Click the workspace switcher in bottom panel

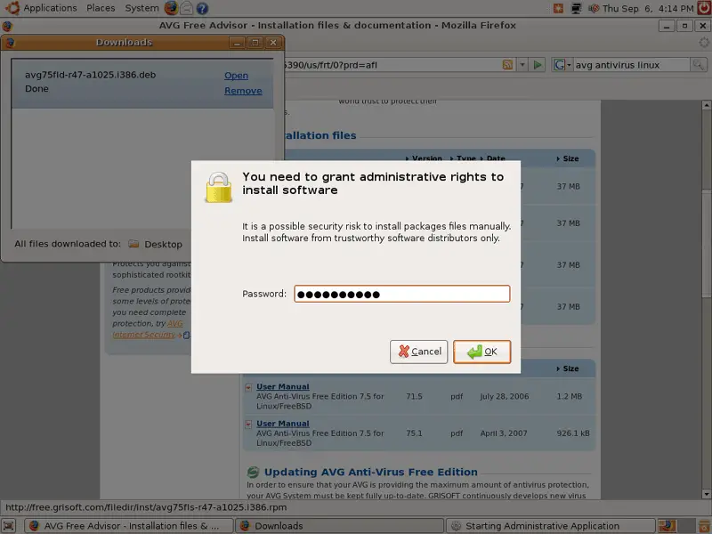coord(676,526)
